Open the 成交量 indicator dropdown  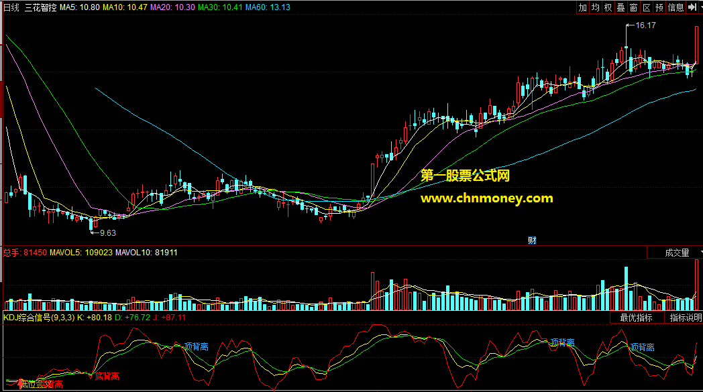point(675,253)
